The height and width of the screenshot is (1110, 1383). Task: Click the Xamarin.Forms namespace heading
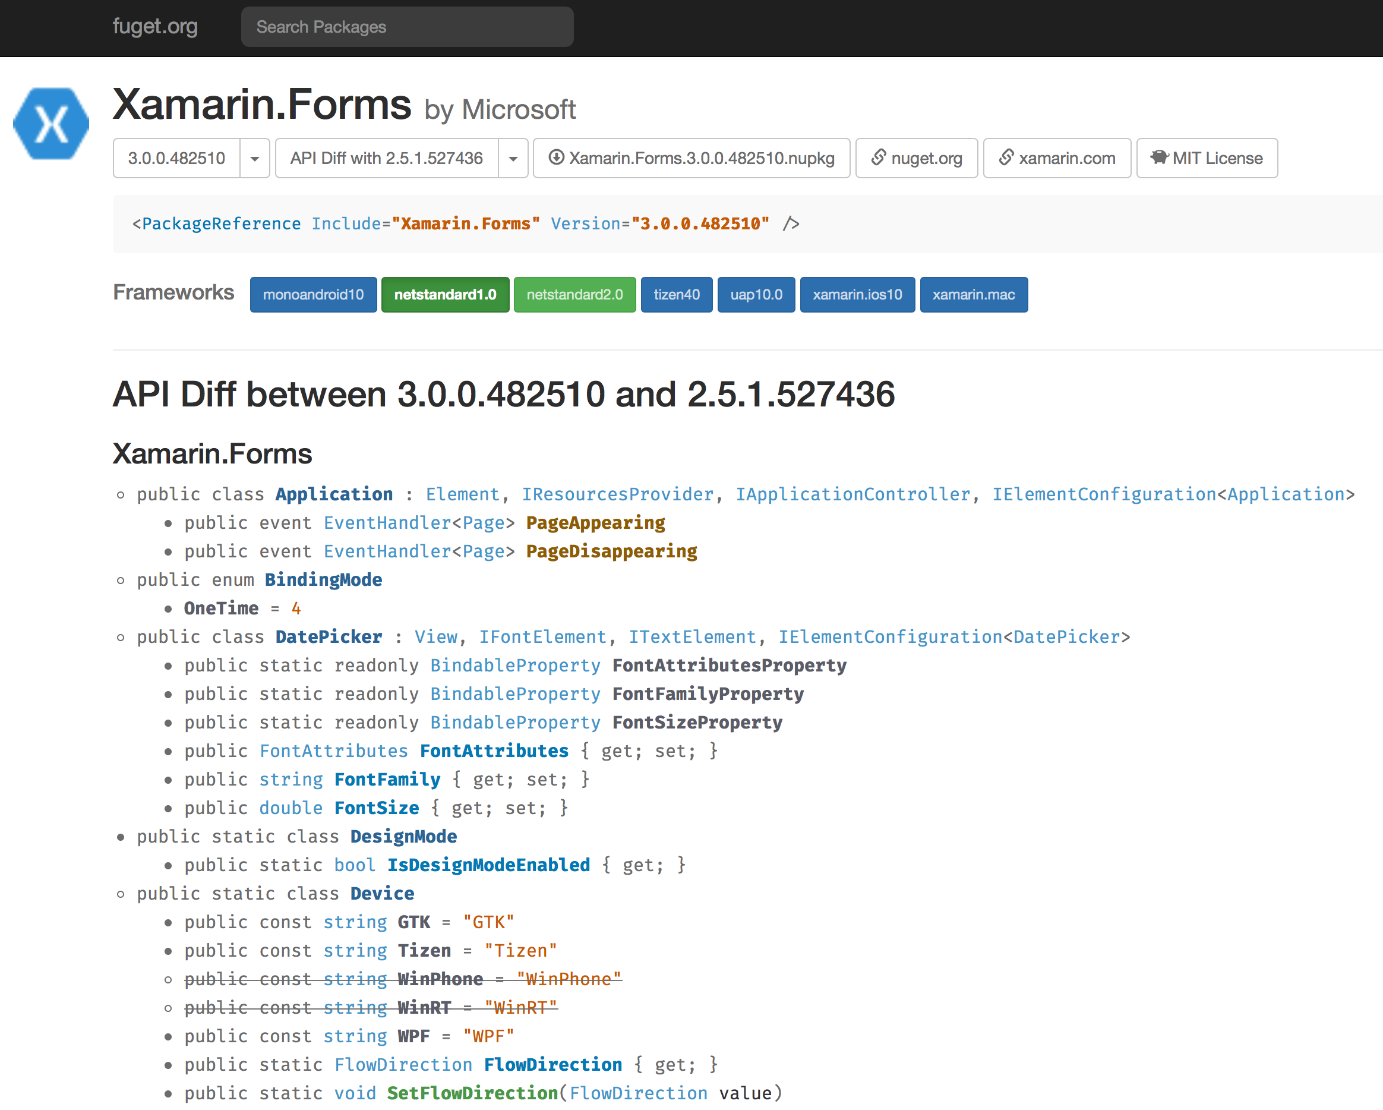coord(212,453)
